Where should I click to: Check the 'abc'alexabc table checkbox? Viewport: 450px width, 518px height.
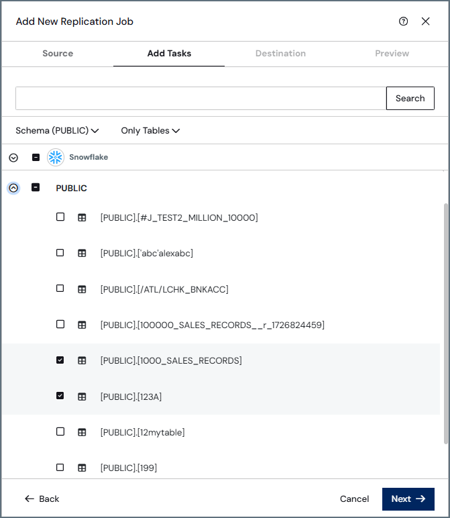(60, 253)
